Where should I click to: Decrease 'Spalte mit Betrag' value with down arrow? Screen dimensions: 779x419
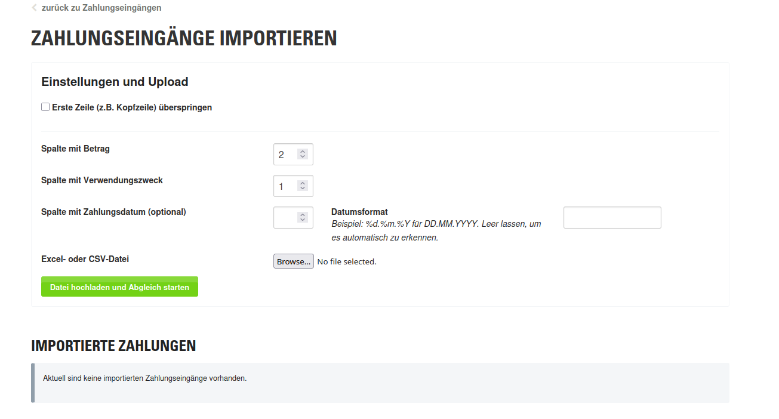pos(303,157)
